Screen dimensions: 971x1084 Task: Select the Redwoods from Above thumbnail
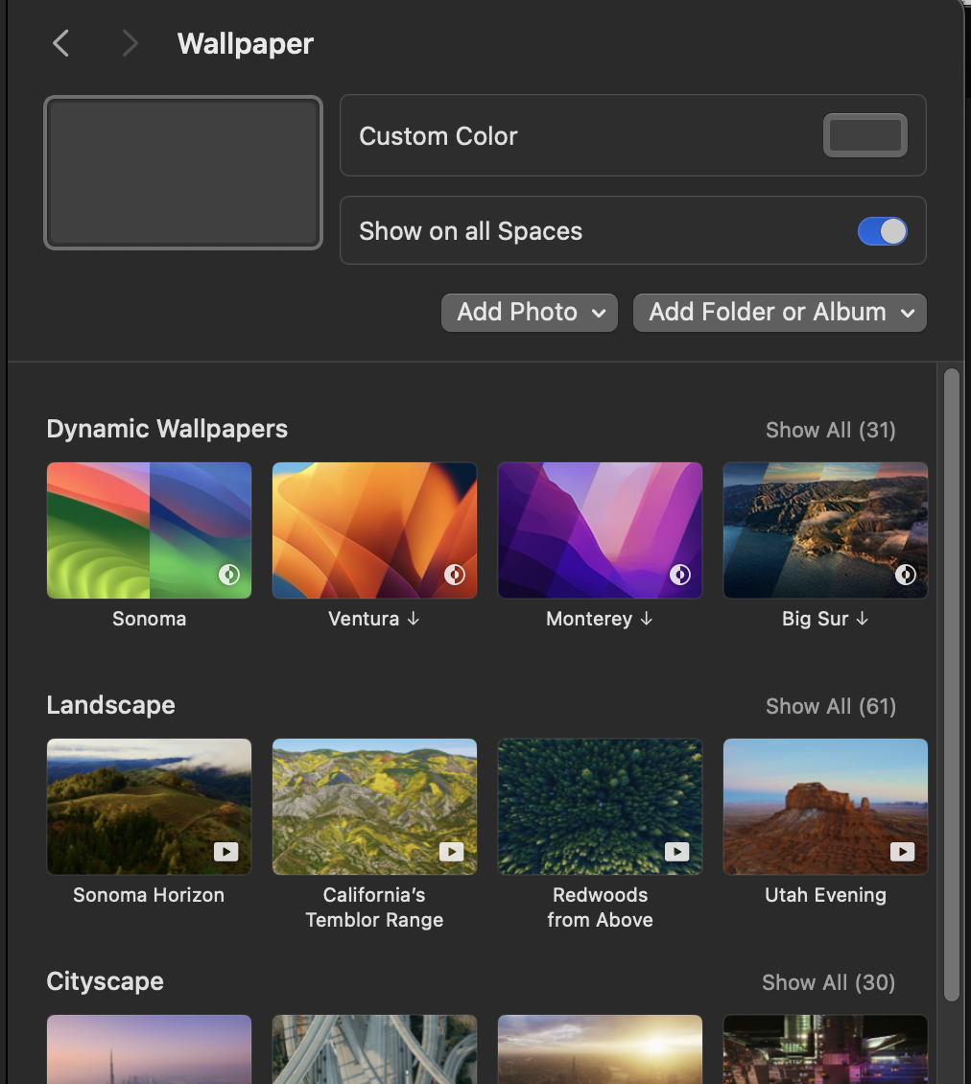pos(600,807)
